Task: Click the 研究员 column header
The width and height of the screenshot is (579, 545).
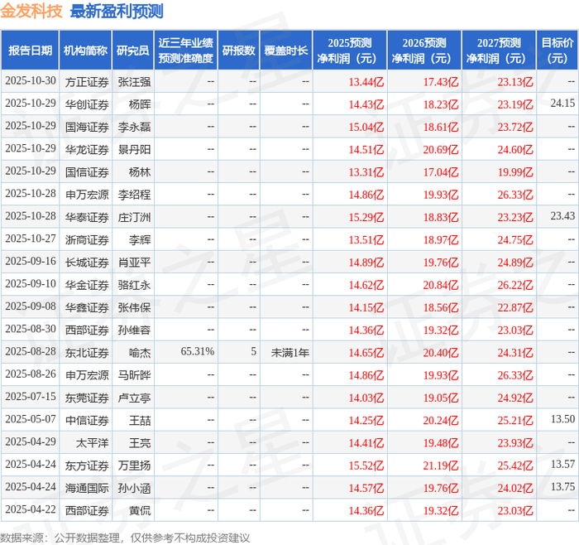Action: 132,51
